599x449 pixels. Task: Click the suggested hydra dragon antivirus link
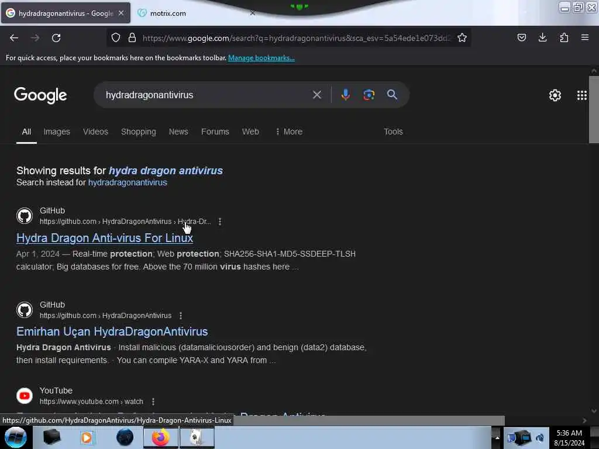point(166,171)
